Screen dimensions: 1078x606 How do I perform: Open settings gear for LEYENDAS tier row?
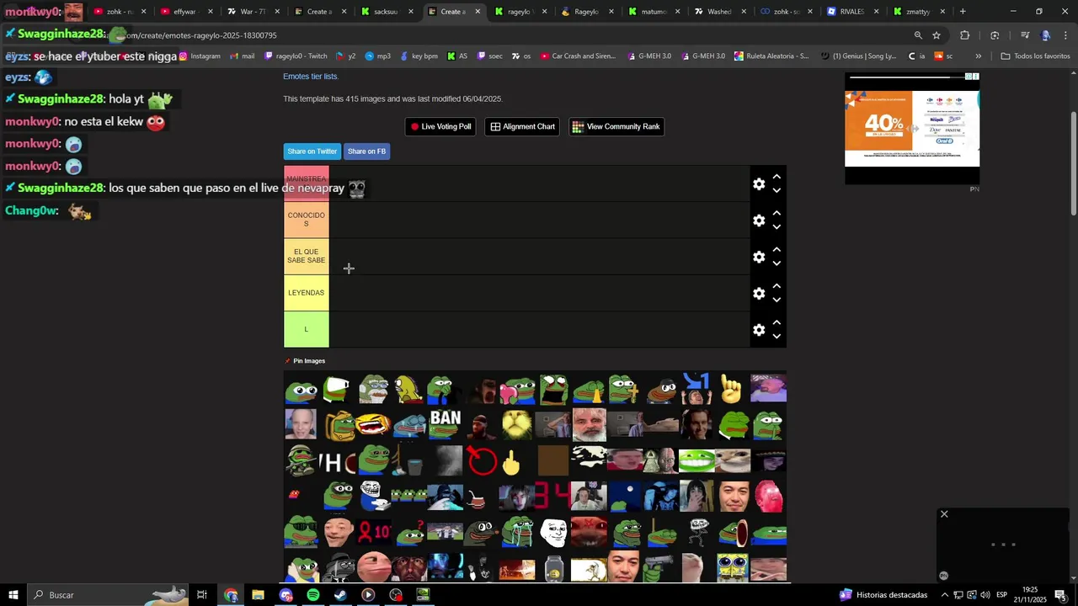point(759,293)
